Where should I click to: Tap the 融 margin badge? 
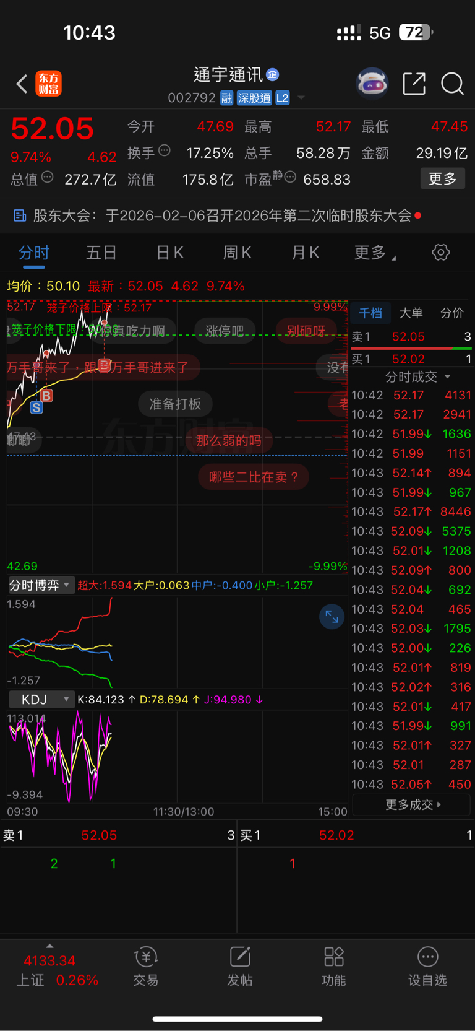point(226,98)
